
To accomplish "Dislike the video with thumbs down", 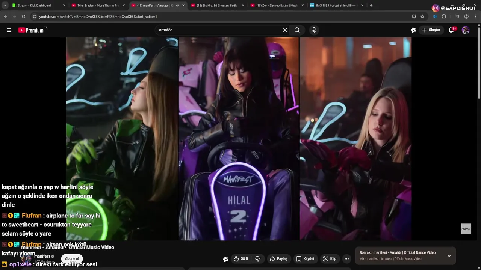I will coord(258,259).
